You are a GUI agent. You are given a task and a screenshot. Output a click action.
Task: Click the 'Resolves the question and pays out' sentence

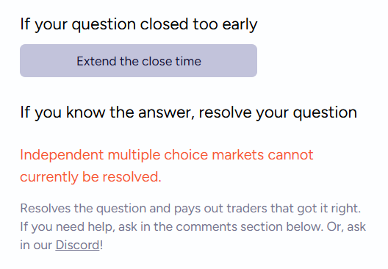(190, 209)
